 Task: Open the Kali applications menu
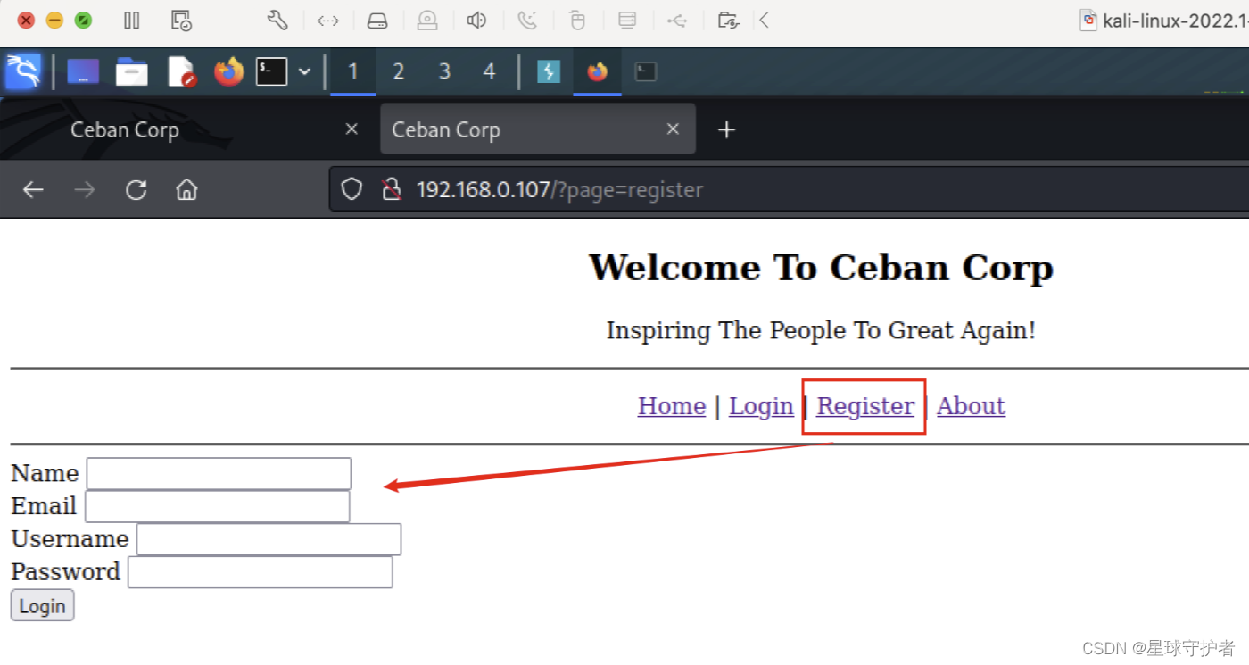point(24,71)
